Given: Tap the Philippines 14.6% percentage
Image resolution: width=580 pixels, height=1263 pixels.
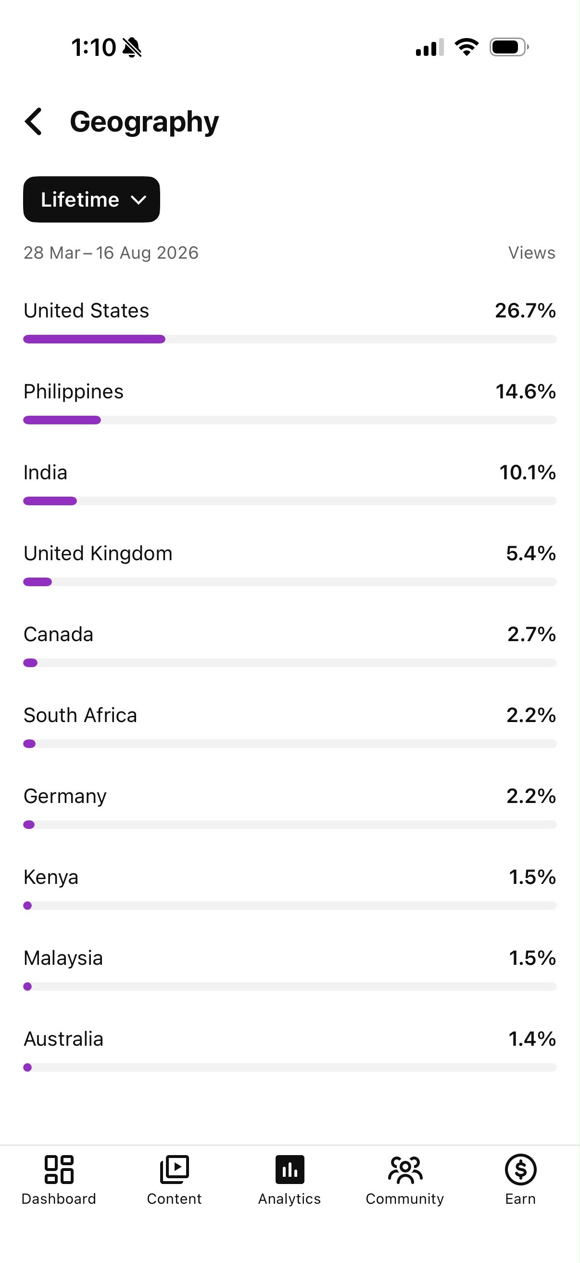Looking at the screenshot, I should (526, 392).
